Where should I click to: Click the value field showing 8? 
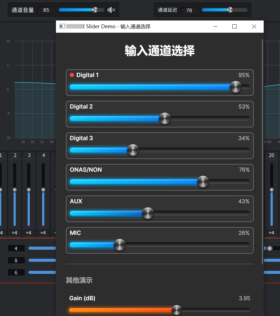pyautogui.click(x=16, y=260)
